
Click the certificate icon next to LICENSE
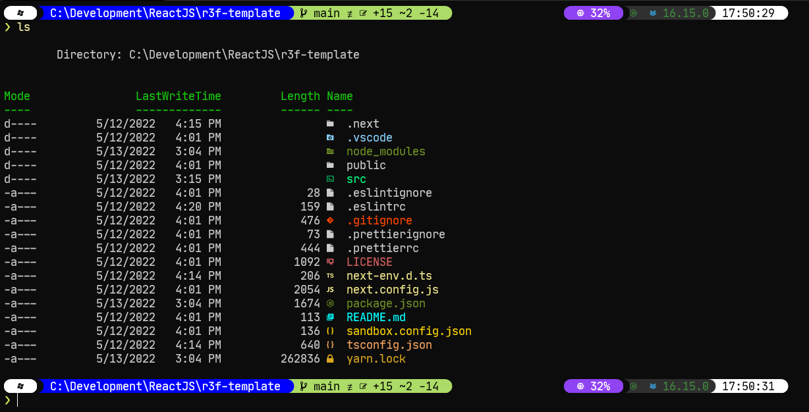click(x=330, y=262)
